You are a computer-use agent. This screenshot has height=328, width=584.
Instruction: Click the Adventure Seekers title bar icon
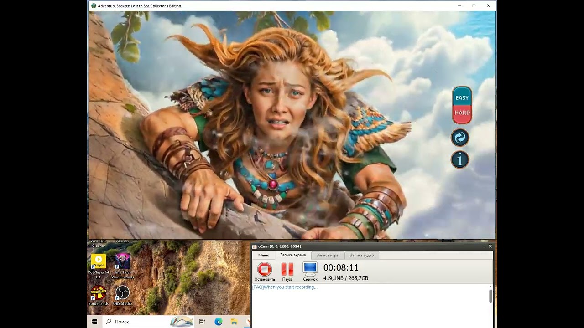pyautogui.click(x=94, y=6)
